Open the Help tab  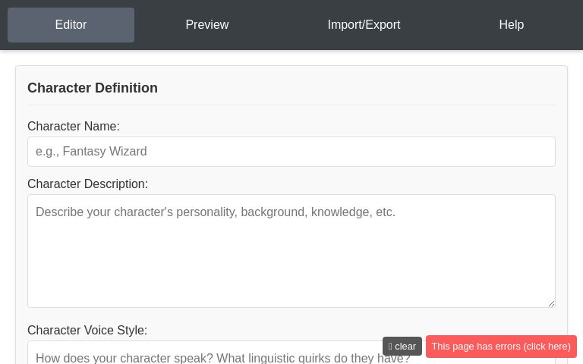click(511, 25)
